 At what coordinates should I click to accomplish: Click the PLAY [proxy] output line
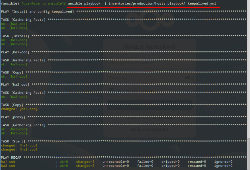click(13, 117)
